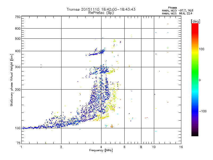The width and height of the screenshot is (213, 160).
Task: Click the 'Stationary phase Virtual Height [km]' label
Action: (12, 80)
